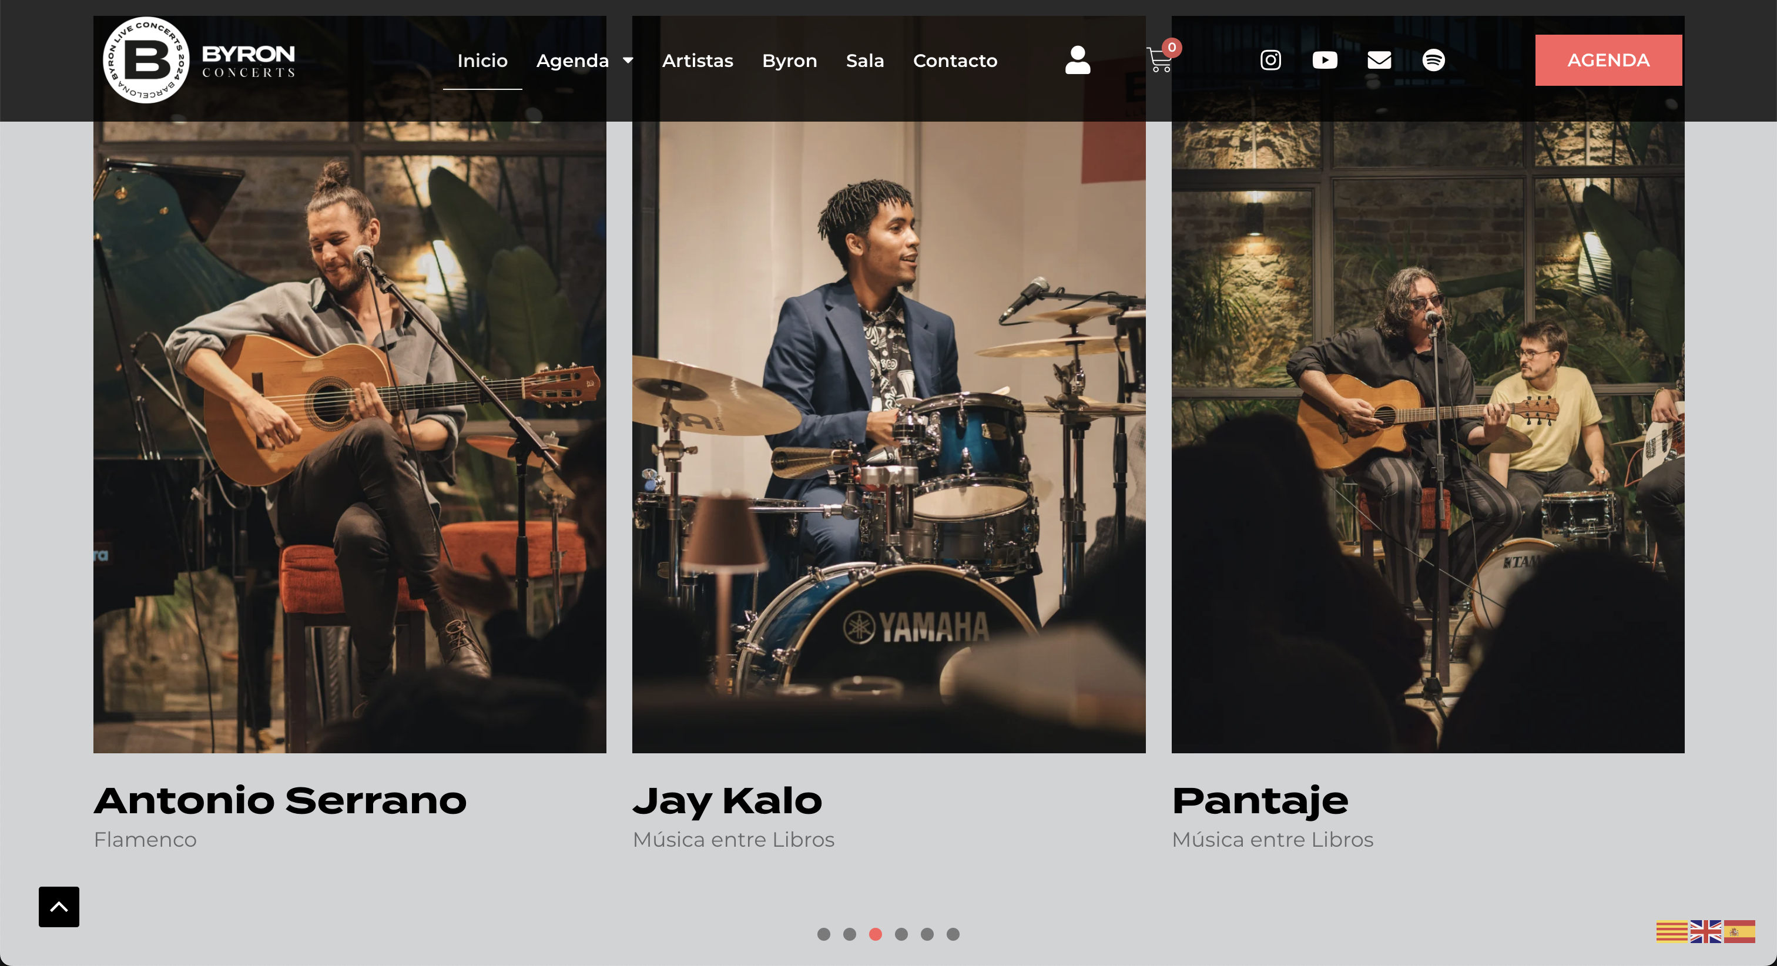Click the Byron Concerts round logo
The width and height of the screenshot is (1777, 966).
[x=146, y=60]
